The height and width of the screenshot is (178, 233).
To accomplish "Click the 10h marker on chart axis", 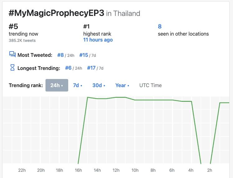I will point(135,170).
